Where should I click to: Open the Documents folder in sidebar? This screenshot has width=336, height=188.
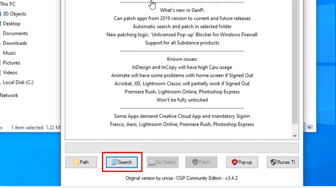click(x=15, y=33)
